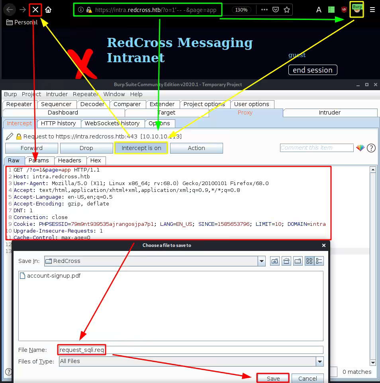Switch to the HTTP history tab
Screen dimensions: 380x383
58,123
